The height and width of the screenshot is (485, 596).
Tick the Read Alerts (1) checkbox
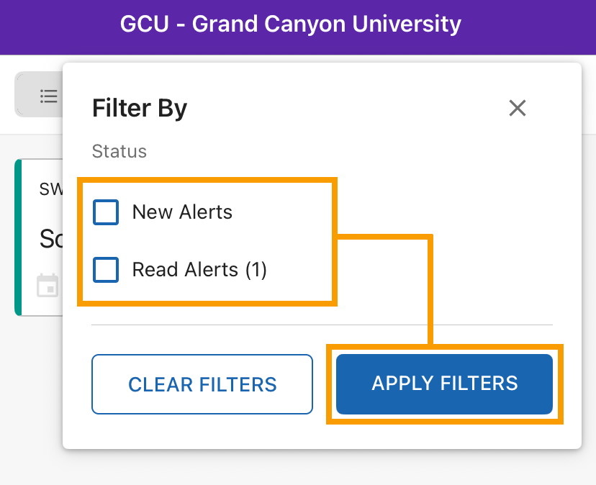[106, 270]
